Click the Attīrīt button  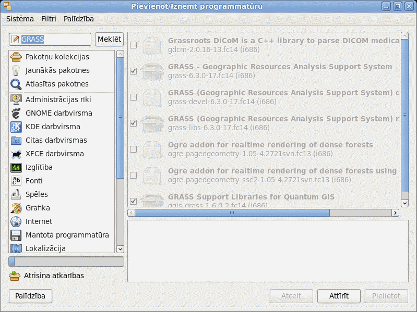click(339, 296)
